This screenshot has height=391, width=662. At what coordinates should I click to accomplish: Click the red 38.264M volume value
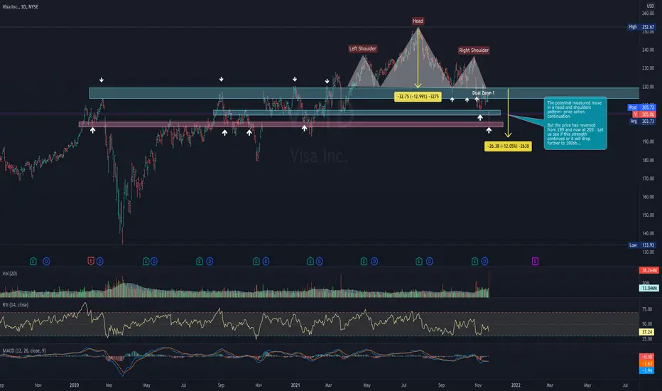(649, 270)
